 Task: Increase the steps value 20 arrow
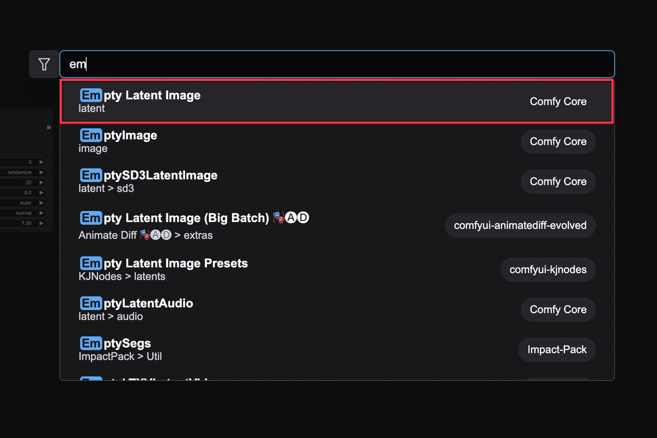coord(42,183)
